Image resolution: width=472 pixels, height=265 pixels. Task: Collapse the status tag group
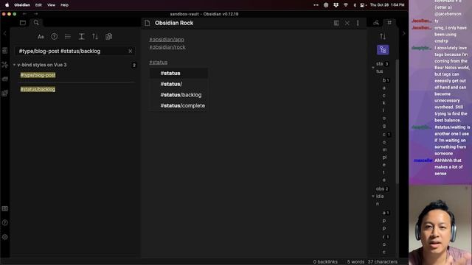373,68
